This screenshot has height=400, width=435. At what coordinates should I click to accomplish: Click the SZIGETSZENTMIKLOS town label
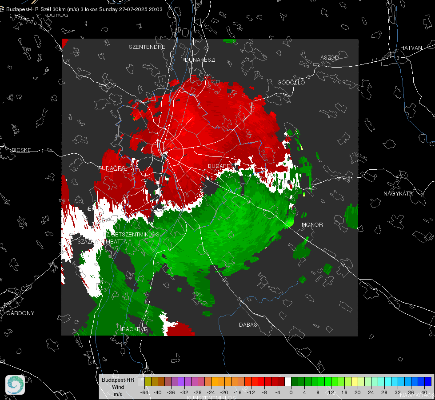131,234
